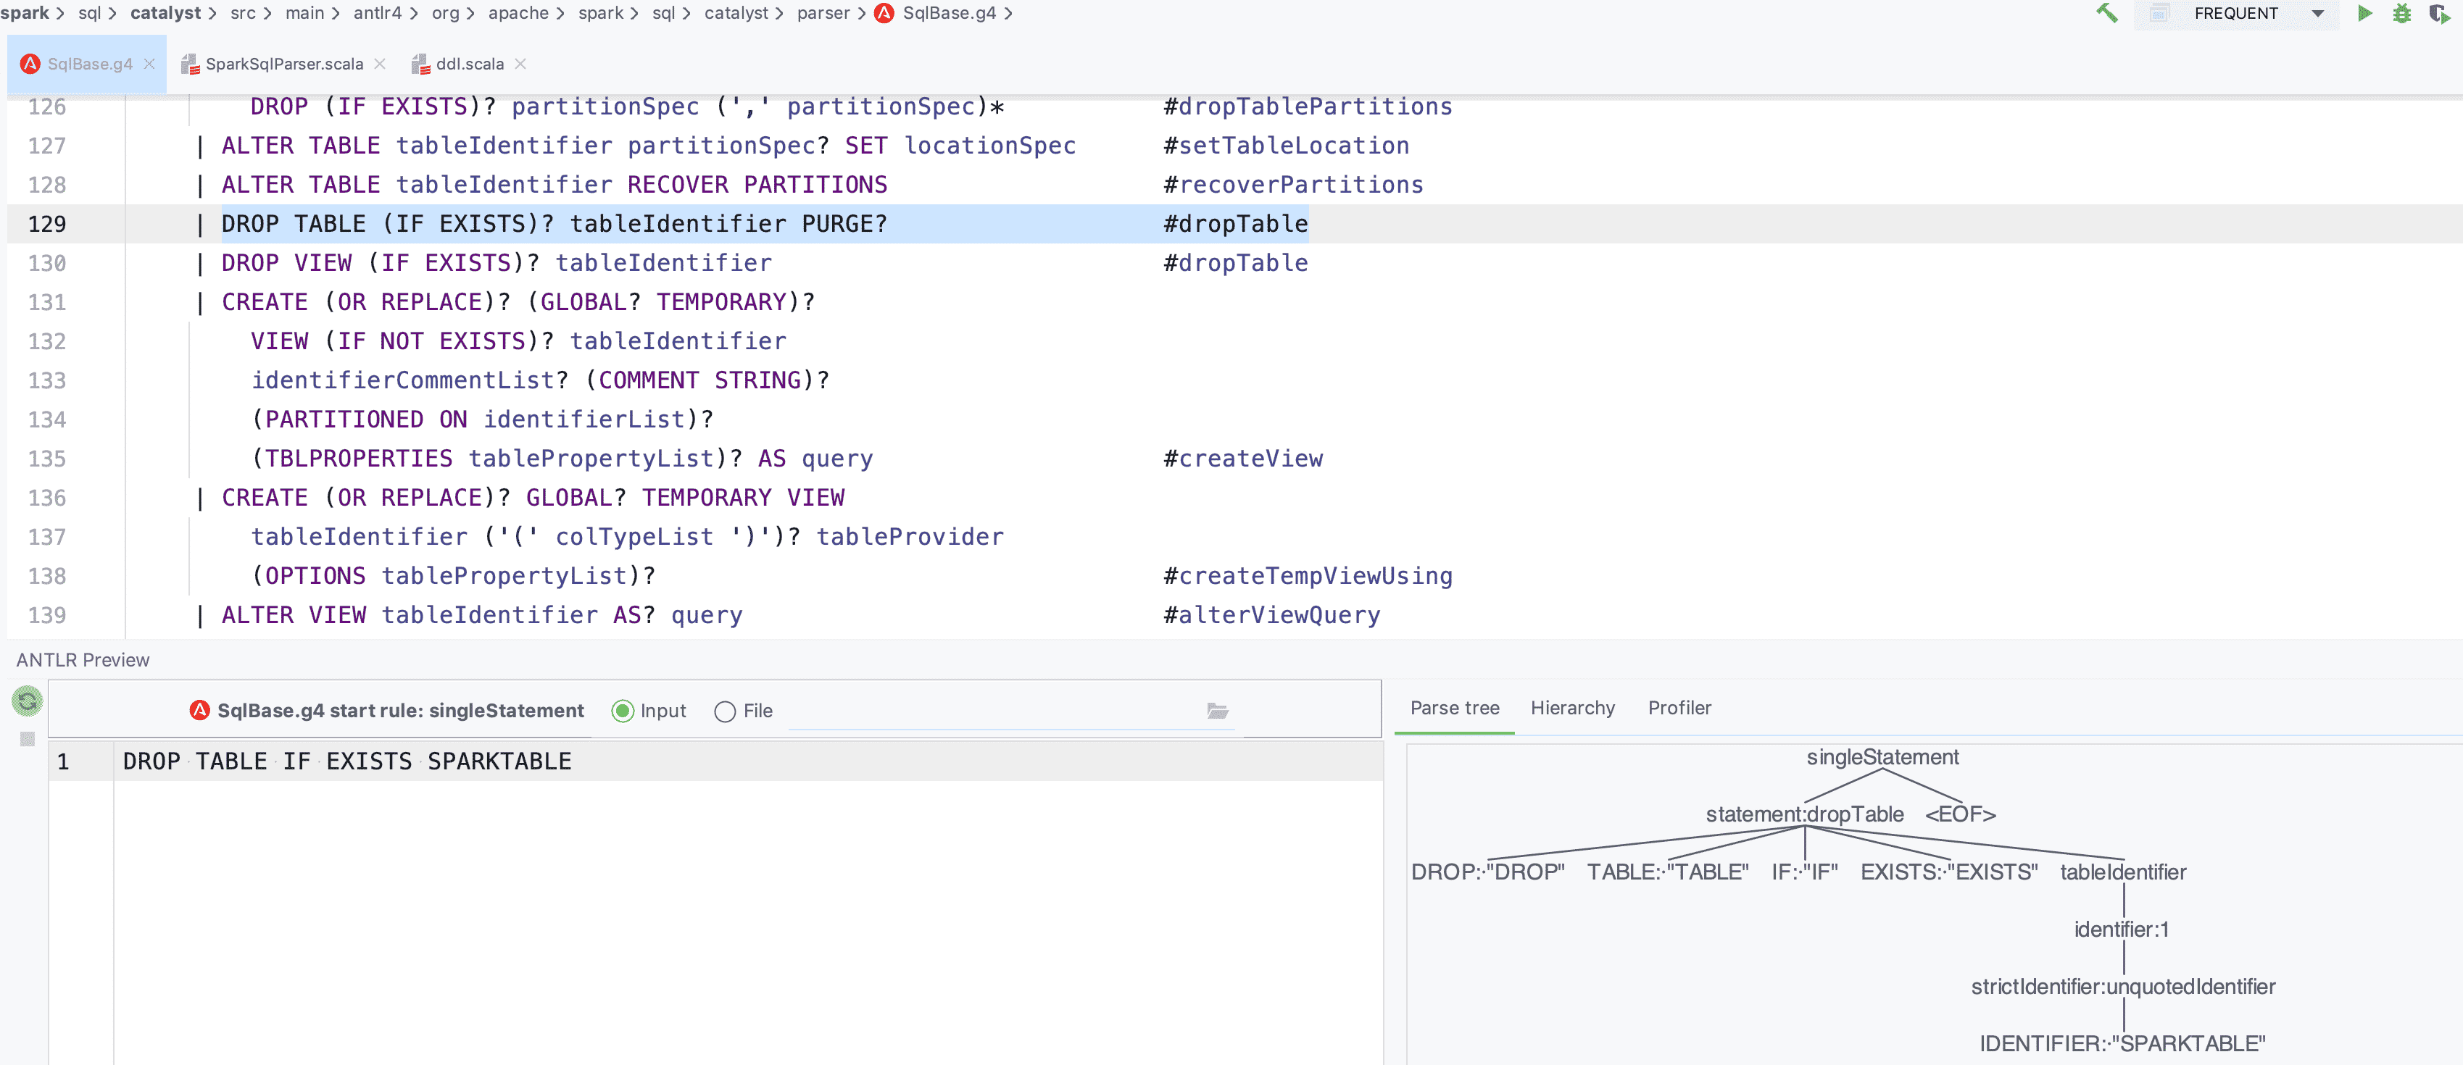The height and width of the screenshot is (1065, 2463).
Task: Open the file browser folder icon
Action: pyautogui.click(x=1217, y=710)
